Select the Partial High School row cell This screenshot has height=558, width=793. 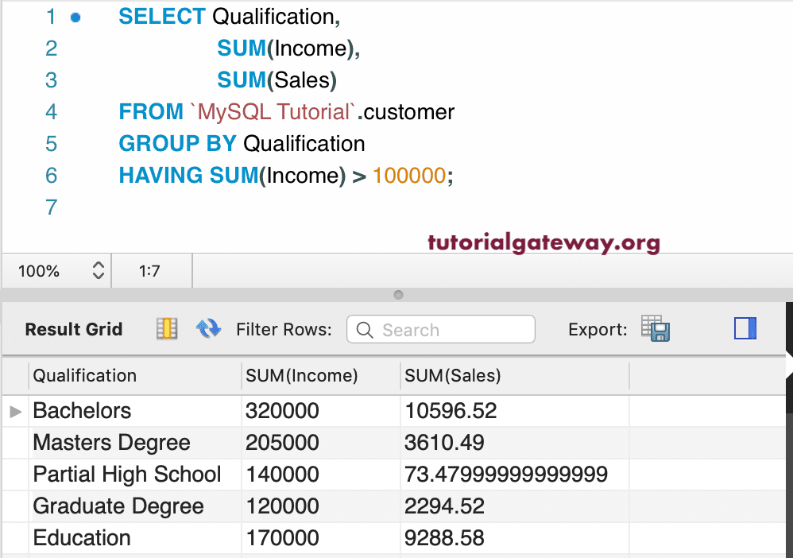click(127, 475)
